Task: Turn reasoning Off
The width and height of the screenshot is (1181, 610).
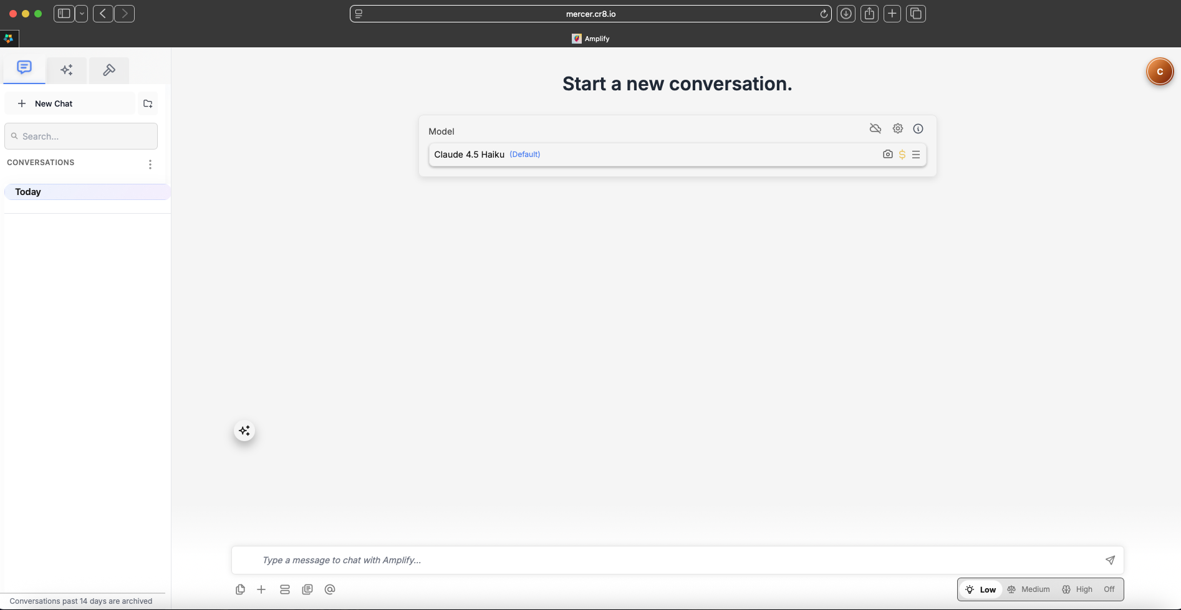Action: coord(1109,589)
